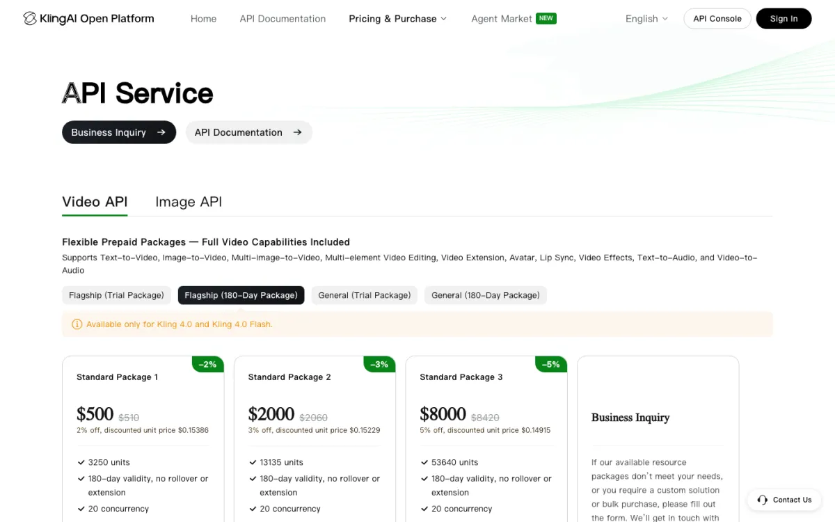Click the arrow in Business Inquiry button
The width and height of the screenshot is (835, 522).
point(161,132)
